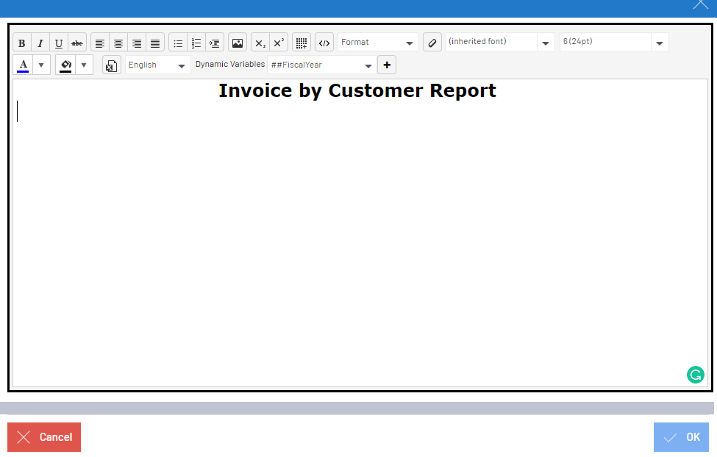Open the English language dropdown
Screen dimensions: 717x457
[x=157, y=65]
